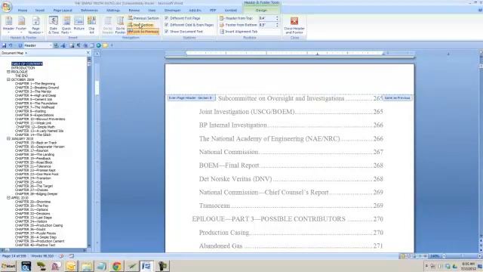Click the word count in status bar
This screenshot has width=483, height=272.
[42, 256]
